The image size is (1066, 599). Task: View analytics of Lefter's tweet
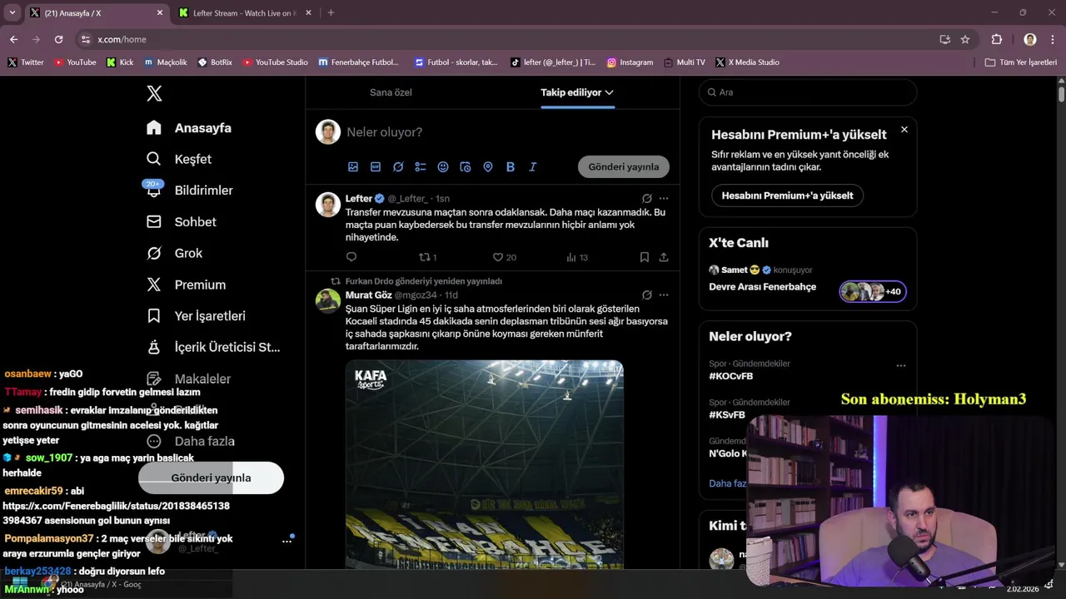(x=577, y=257)
